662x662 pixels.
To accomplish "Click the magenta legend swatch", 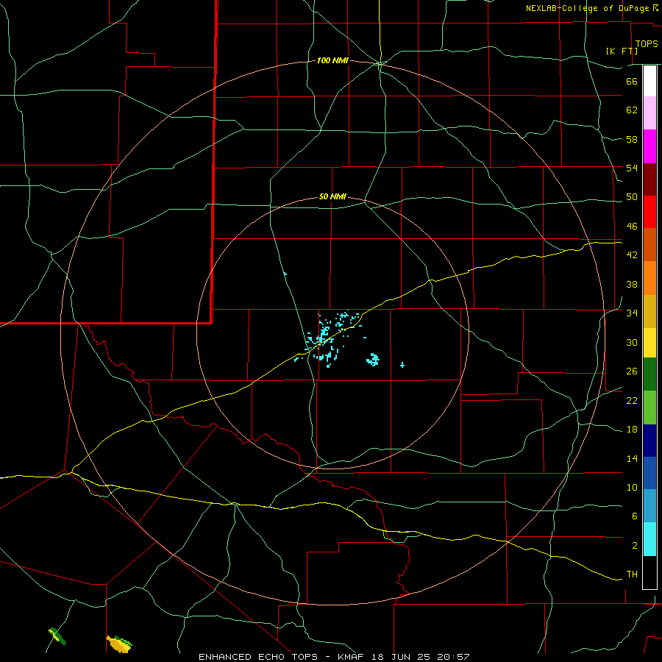I will pos(649,146).
